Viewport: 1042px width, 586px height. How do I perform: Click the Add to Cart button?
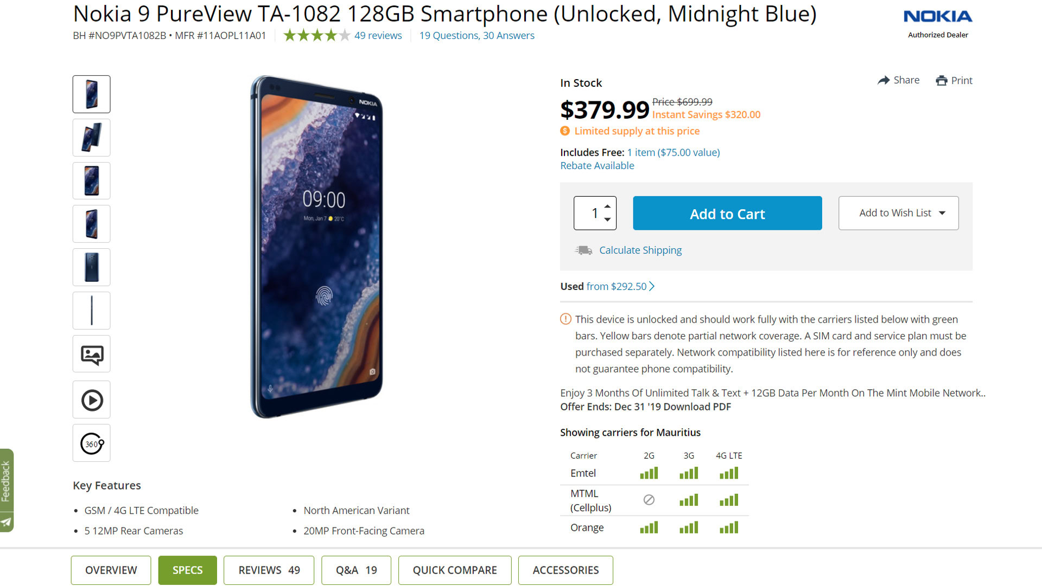(x=727, y=214)
